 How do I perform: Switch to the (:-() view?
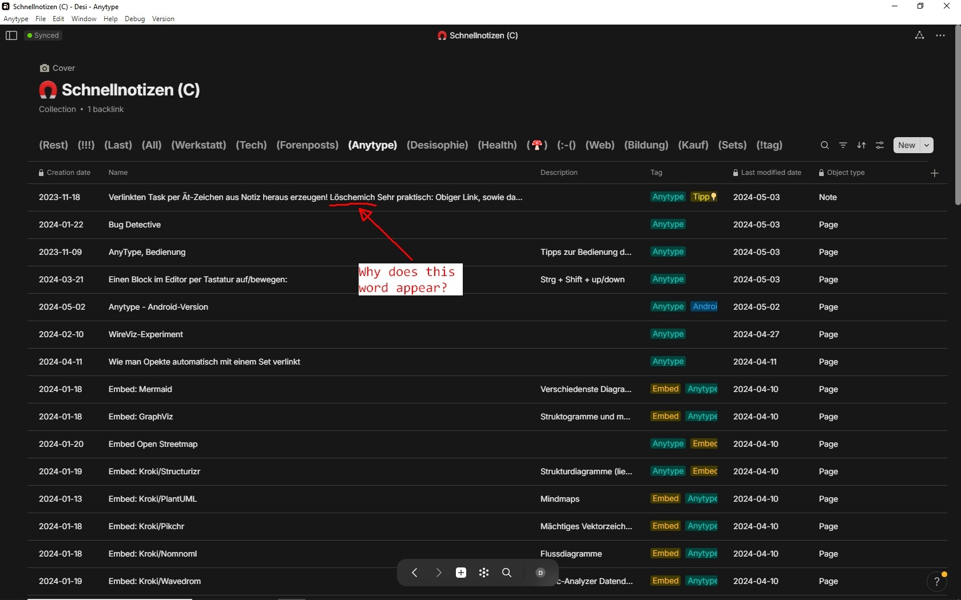point(566,145)
